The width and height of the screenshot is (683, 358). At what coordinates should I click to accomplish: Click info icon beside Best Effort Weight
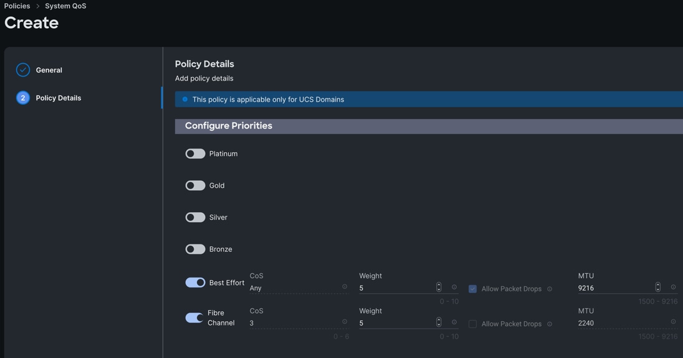[x=454, y=287]
